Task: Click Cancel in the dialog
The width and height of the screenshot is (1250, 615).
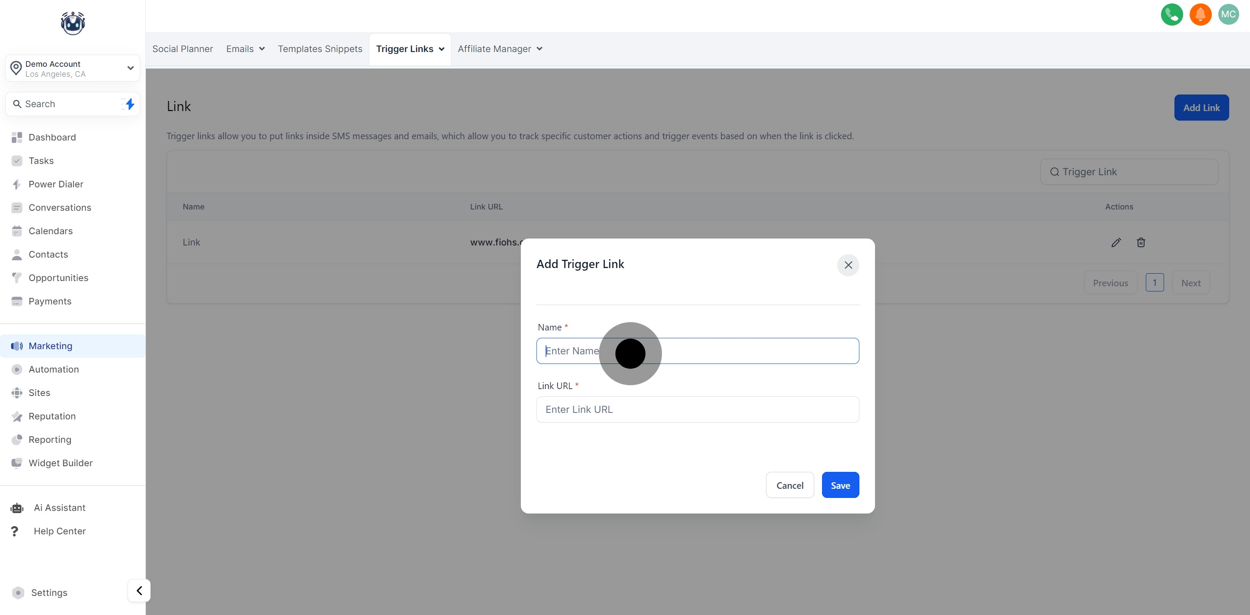Action: point(789,485)
